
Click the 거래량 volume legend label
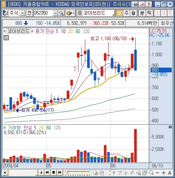tap(14, 128)
